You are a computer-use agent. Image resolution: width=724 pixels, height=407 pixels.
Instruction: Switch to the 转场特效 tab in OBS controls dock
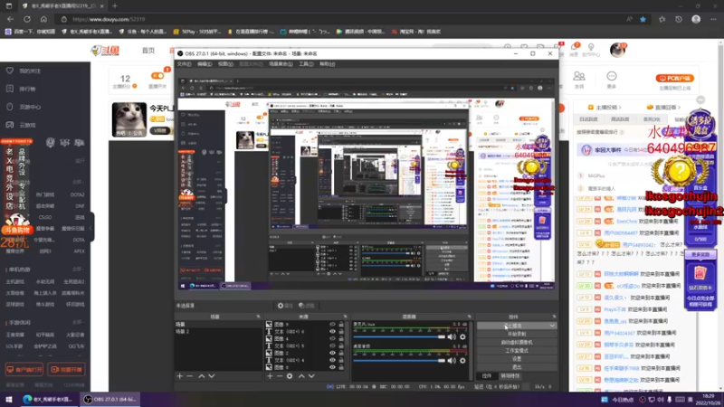point(510,376)
